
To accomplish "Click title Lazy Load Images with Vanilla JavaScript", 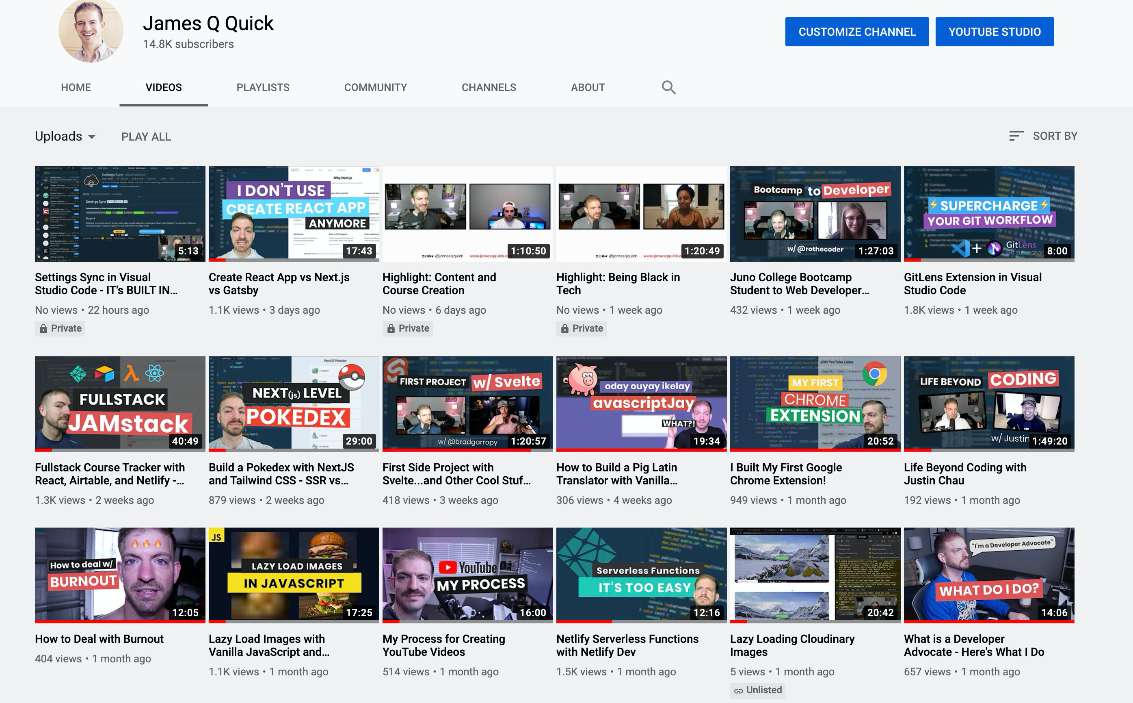I will click(269, 645).
